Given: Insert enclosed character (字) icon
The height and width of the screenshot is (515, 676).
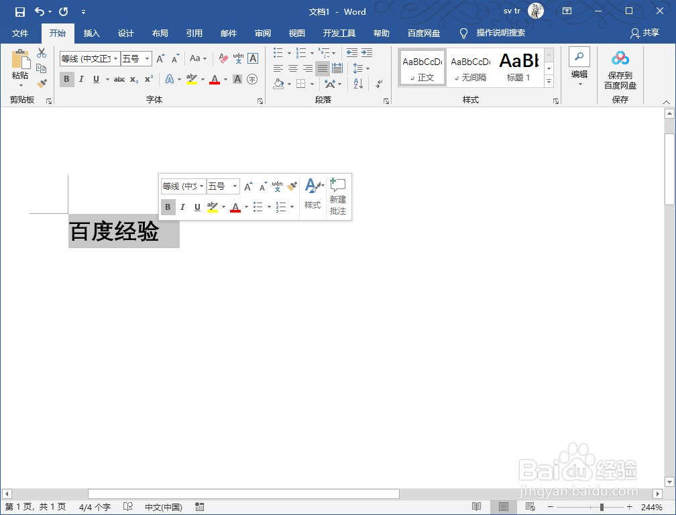Looking at the screenshot, I should tap(253, 79).
